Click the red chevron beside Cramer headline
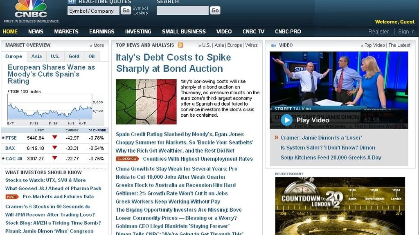419x235 pixels. tap(277, 137)
